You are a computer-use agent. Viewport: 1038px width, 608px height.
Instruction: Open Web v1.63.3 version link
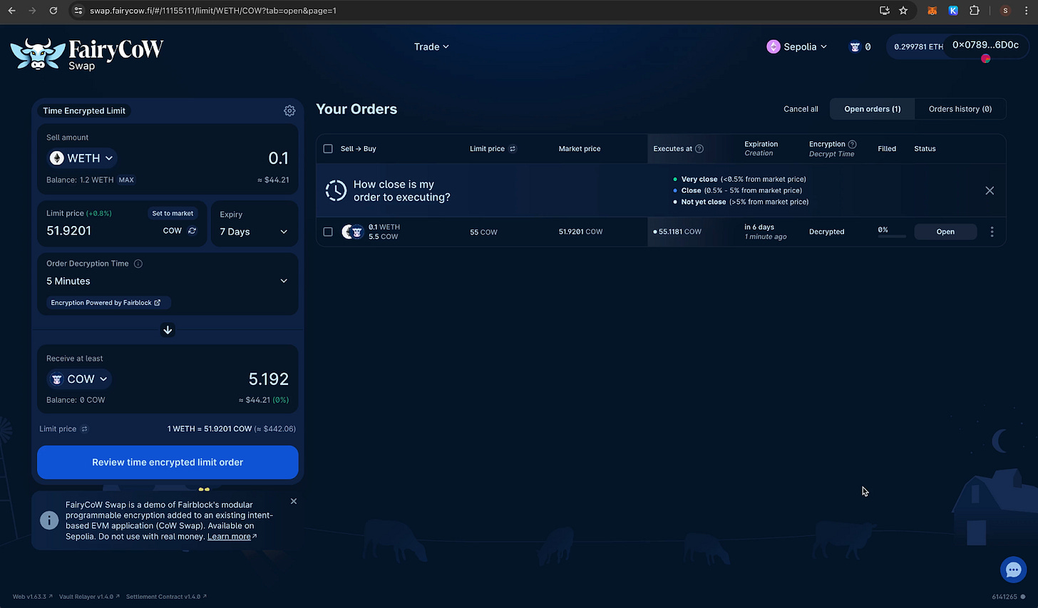click(x=32, y=597)
